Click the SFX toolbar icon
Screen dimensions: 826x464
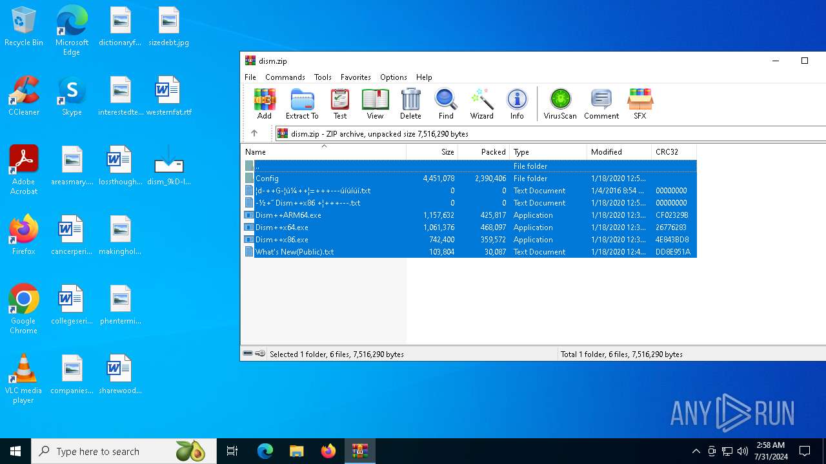[x=640, y=104]
